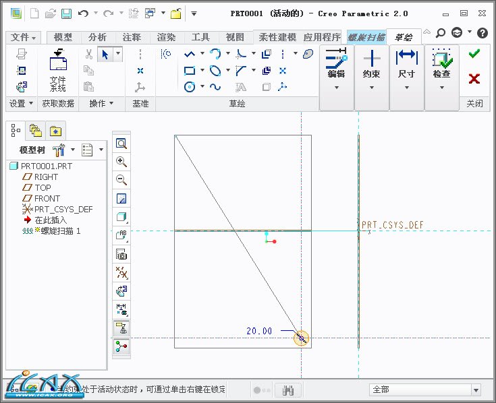Select the Chamfer sketch tool
Screen dimensions: 496x403
coord(241,70)
